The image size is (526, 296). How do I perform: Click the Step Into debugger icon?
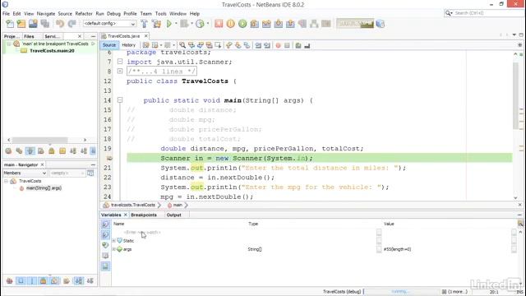coord(279,24)
